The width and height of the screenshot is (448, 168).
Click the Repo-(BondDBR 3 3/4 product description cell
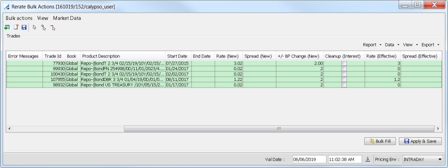(x=123, y=79)
